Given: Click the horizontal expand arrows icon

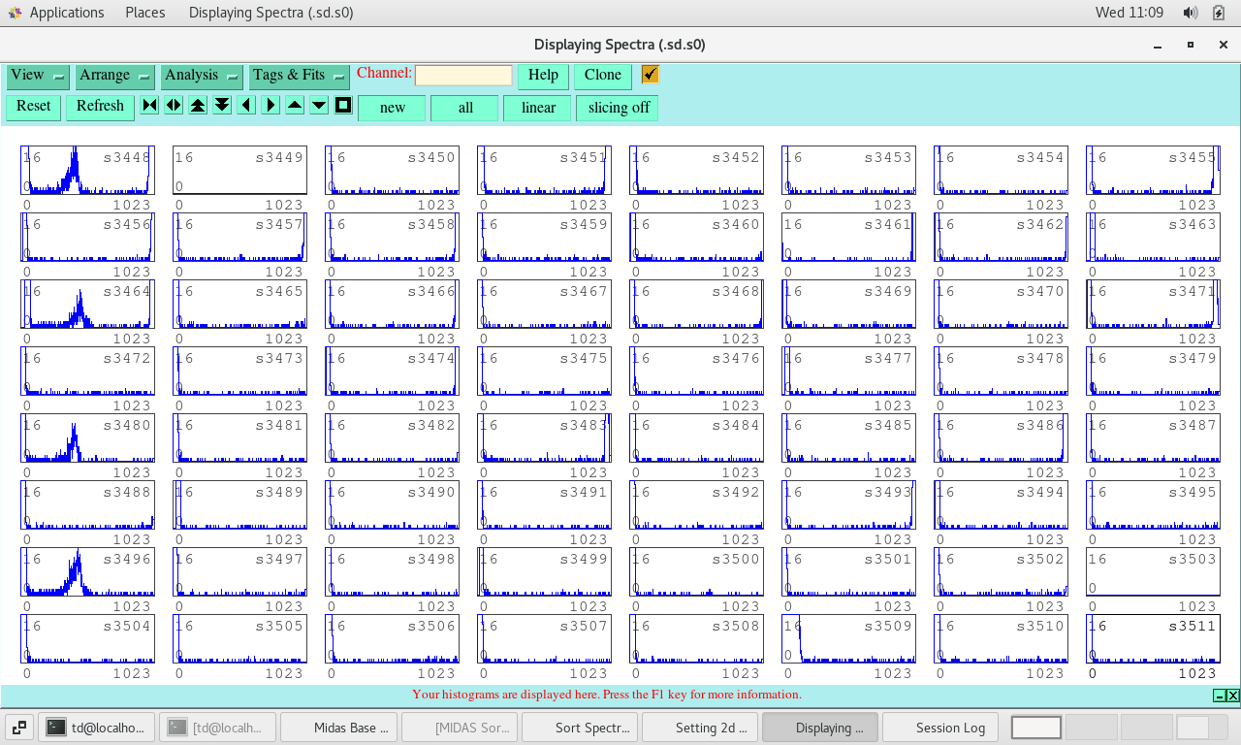Looking at the screenshot, I should pyautogui.click(x=174, y=106).
